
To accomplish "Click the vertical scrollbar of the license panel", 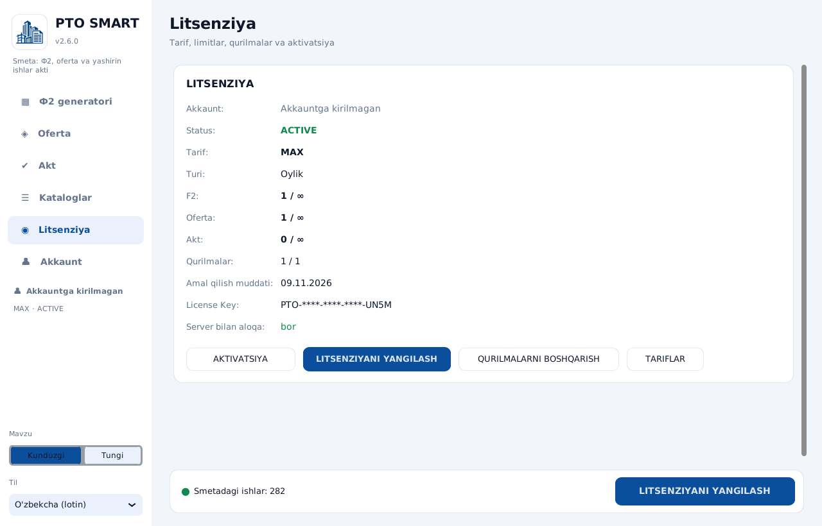I will 804,260.
